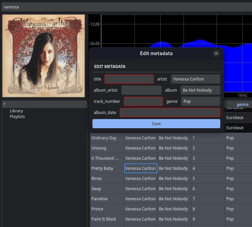
Task: Focus the album_date input field
Action: 170,112
